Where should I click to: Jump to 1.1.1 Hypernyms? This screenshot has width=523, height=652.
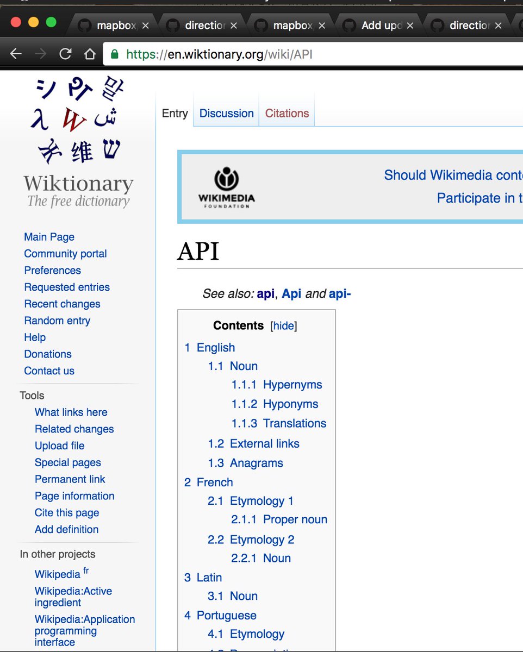click(277, 385)
